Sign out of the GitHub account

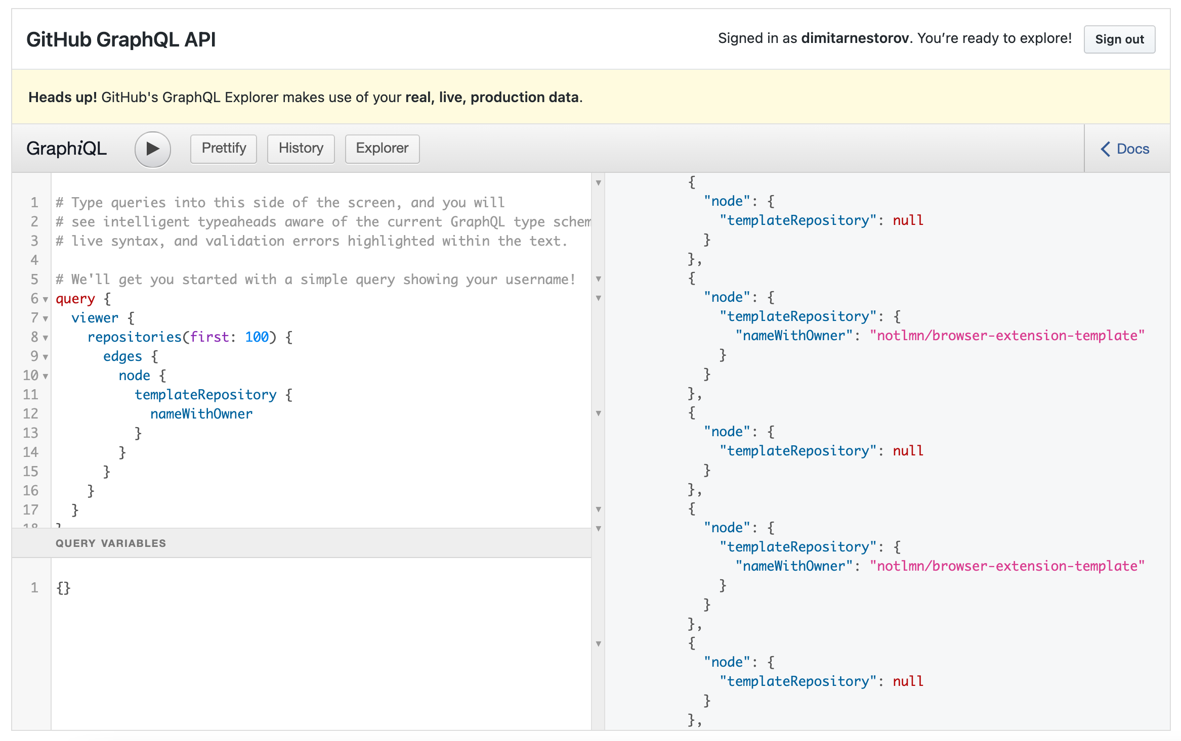(x=1119, y=39)
